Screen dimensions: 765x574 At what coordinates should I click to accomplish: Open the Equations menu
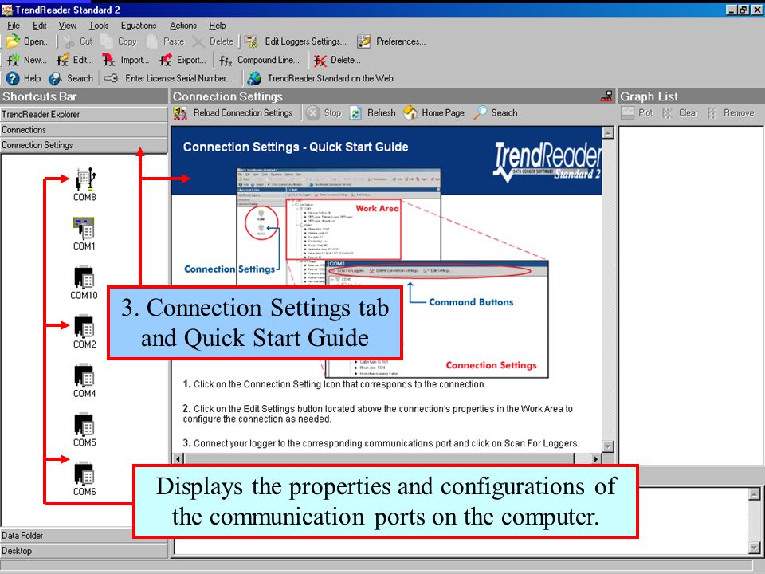click(x=139, y=26)
